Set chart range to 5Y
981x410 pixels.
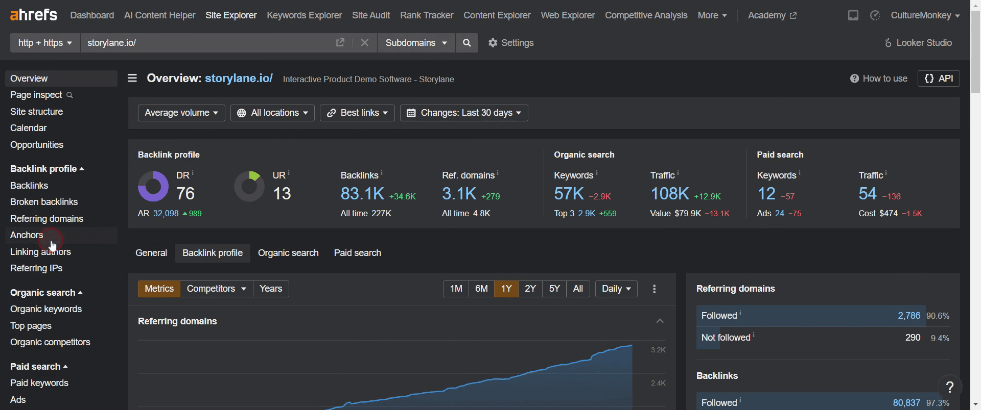point(554,289)
